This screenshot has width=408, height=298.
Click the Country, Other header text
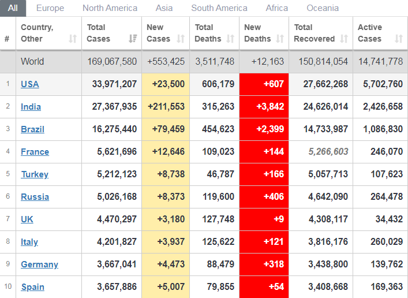click(37, 33)
